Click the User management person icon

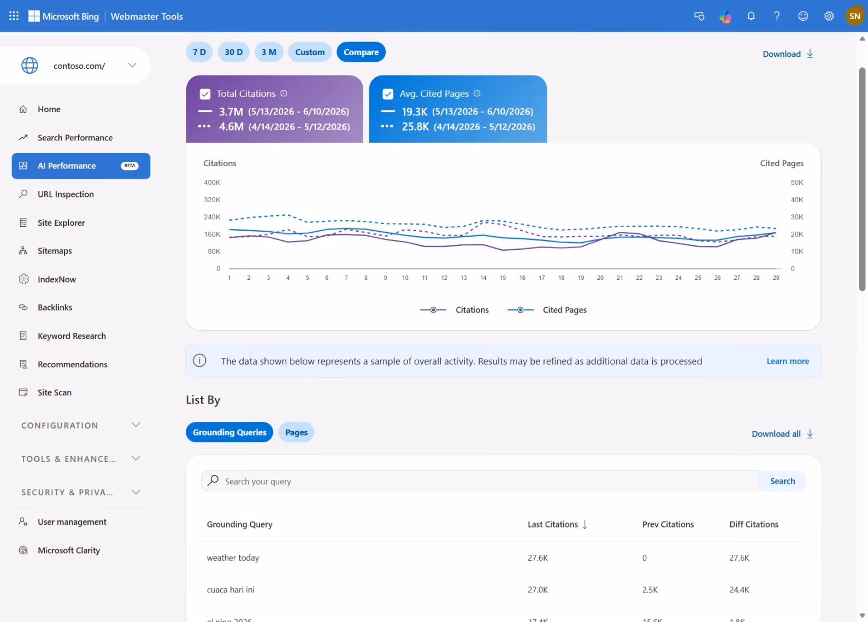click(x=23, y=522)
